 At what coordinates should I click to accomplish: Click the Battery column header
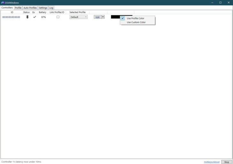click(42, 12)
